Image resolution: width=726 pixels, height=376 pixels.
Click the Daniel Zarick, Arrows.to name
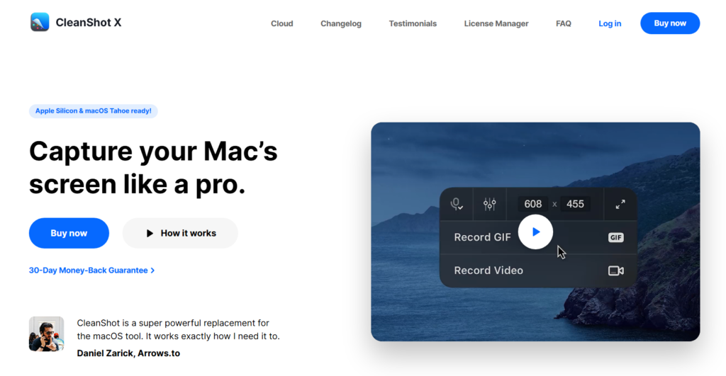[x=128, y=353]
